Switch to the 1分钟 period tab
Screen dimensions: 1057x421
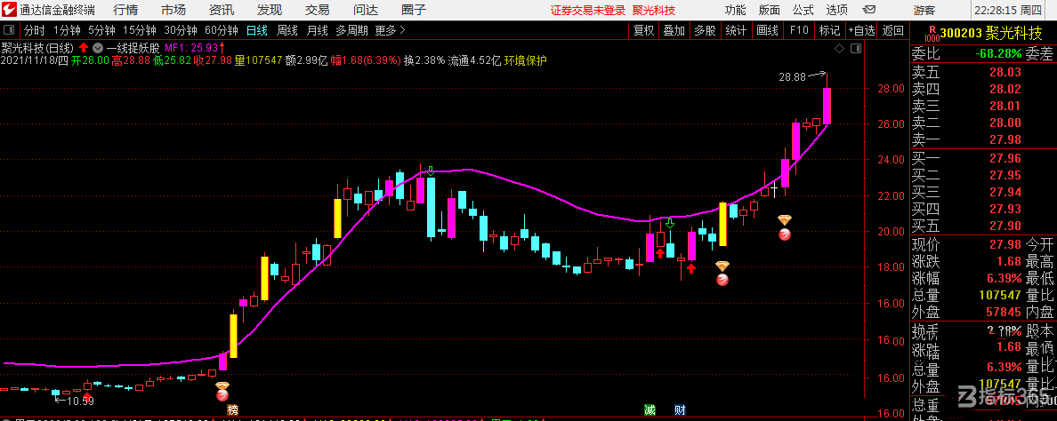[67, 30]
